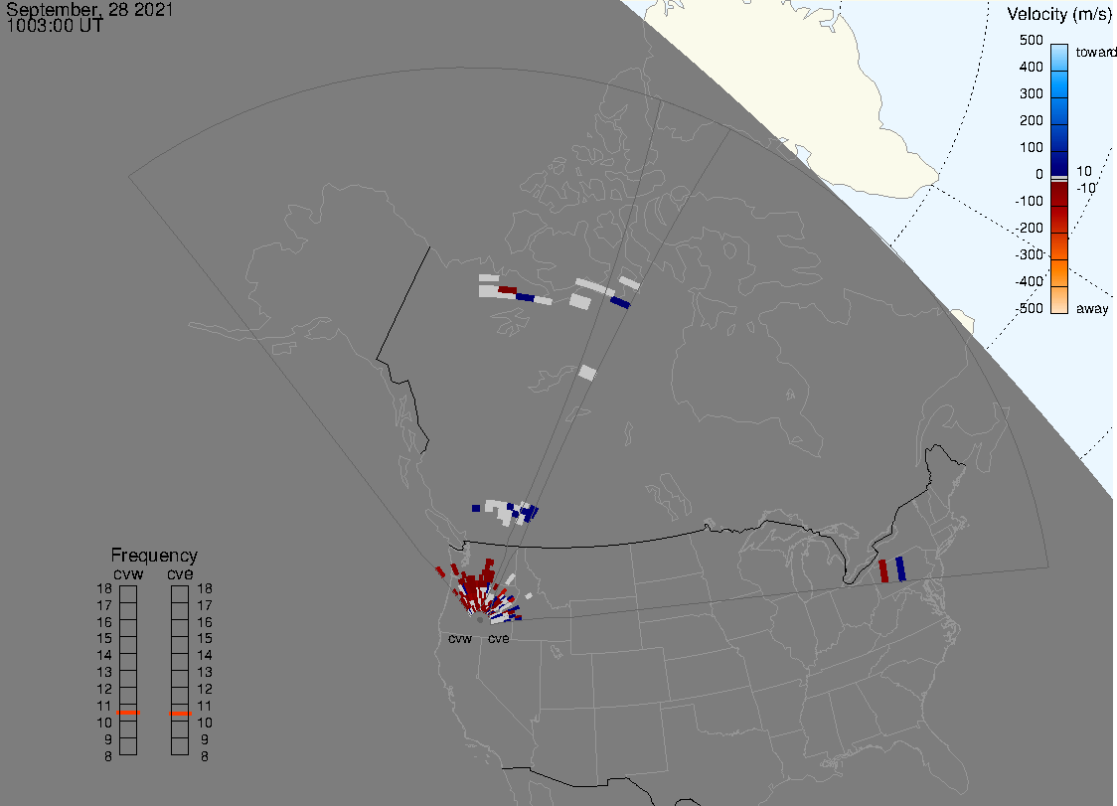Click the away label on the velocity legend
The image size is (1117, 806).
pyautogui.click(x=1093, y=309)
